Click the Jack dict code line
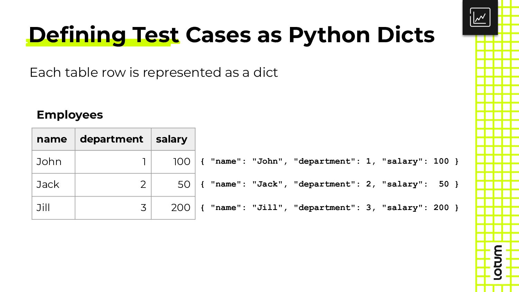519x292 pixels. coord(329,184)
